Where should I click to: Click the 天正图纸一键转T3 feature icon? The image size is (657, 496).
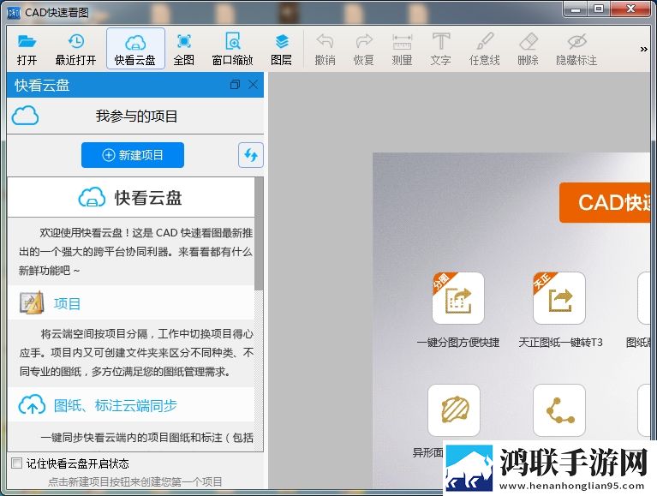[x=559, y=298]
